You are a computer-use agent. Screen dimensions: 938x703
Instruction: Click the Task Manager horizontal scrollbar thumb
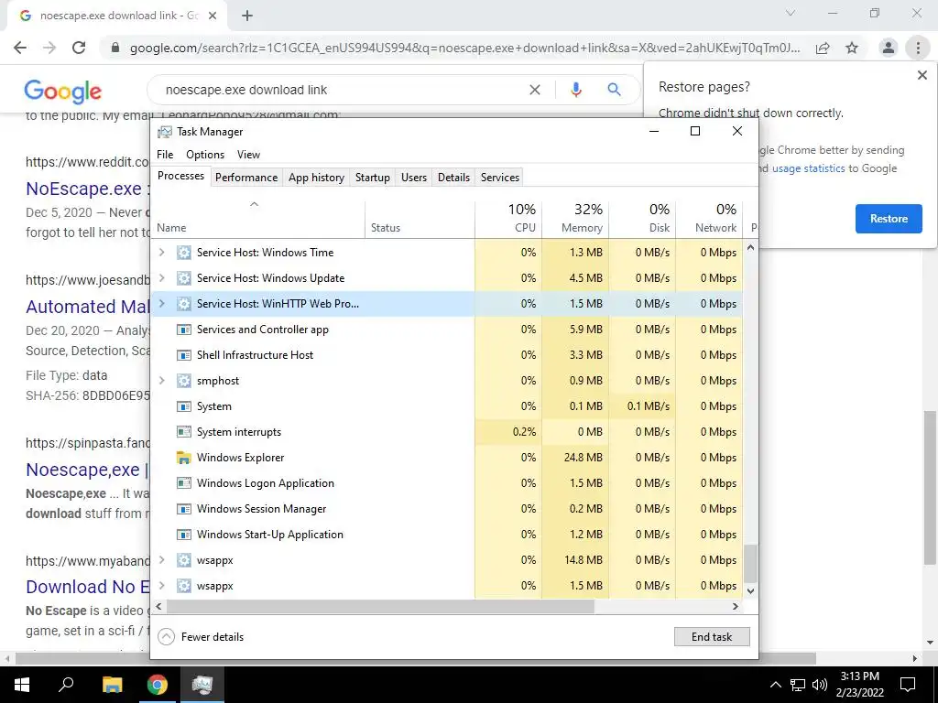[x=380, y=606]
